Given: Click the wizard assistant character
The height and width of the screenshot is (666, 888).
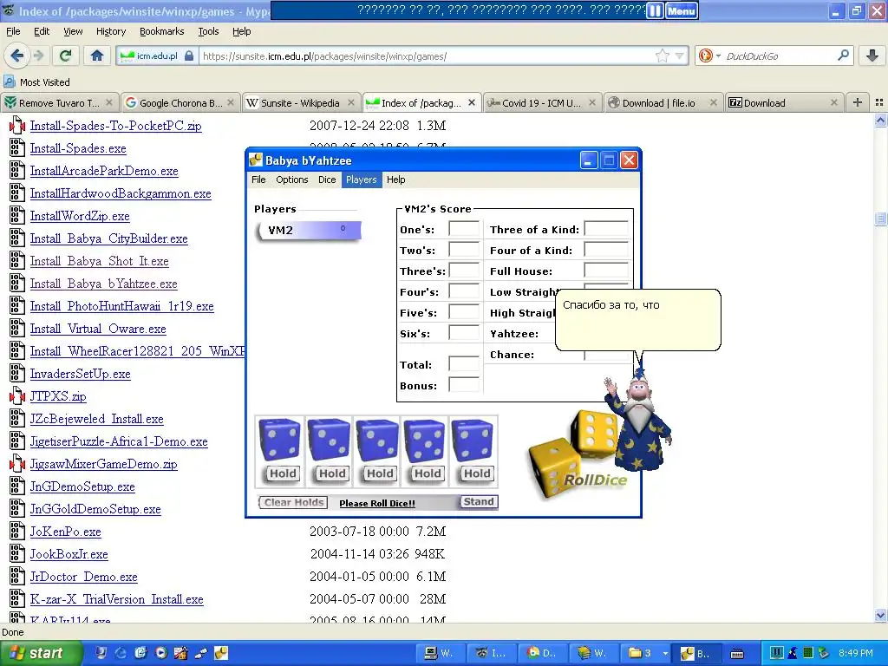Looking at the screenshot, I should [x=639, y=421].
